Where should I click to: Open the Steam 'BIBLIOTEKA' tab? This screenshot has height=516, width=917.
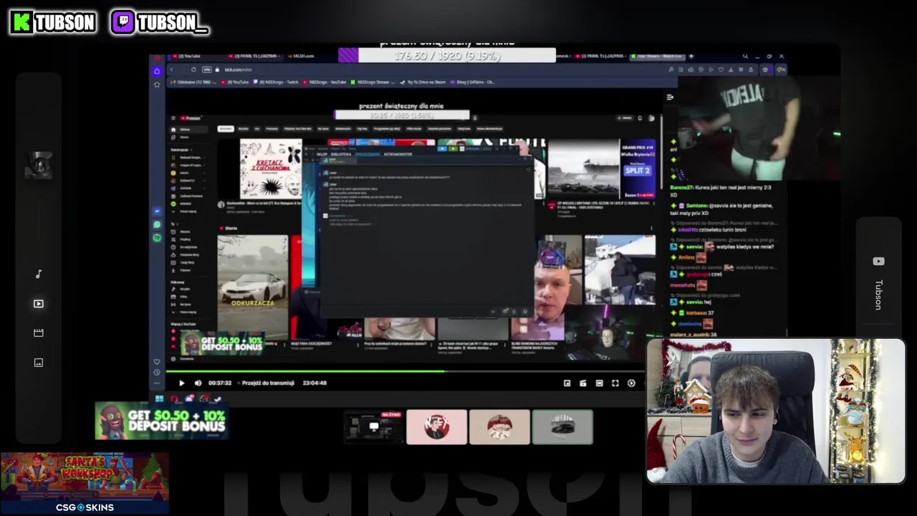click(341, 154)
